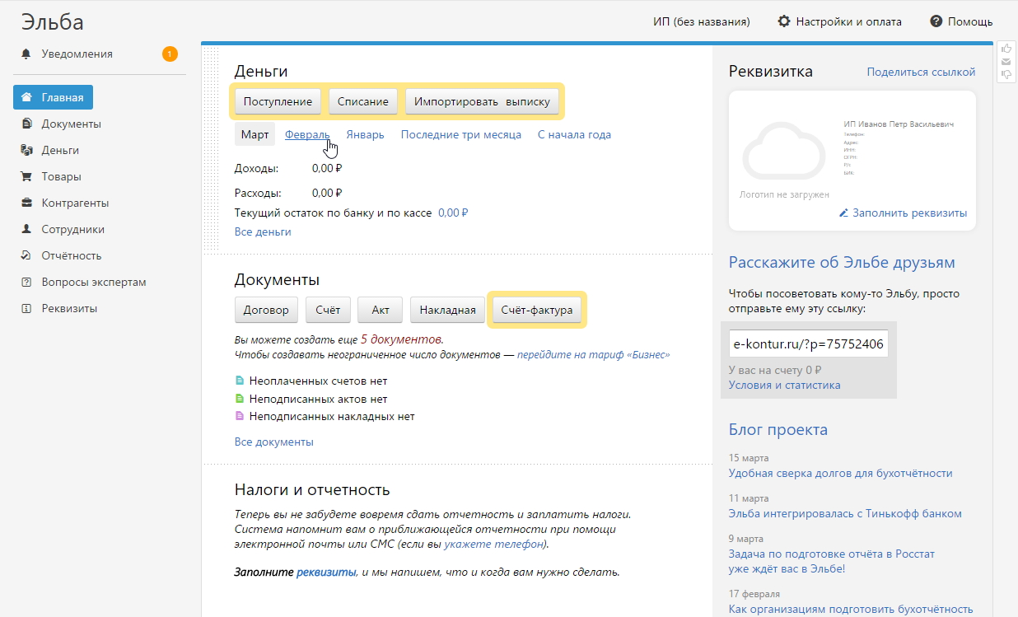Screen dimensions: 1018x617
Task: Click the orange notification count badge
Action: 170,54
